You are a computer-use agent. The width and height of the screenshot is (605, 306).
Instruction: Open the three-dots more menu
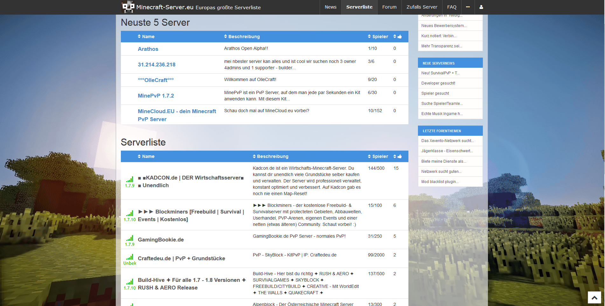pos(468,7)
